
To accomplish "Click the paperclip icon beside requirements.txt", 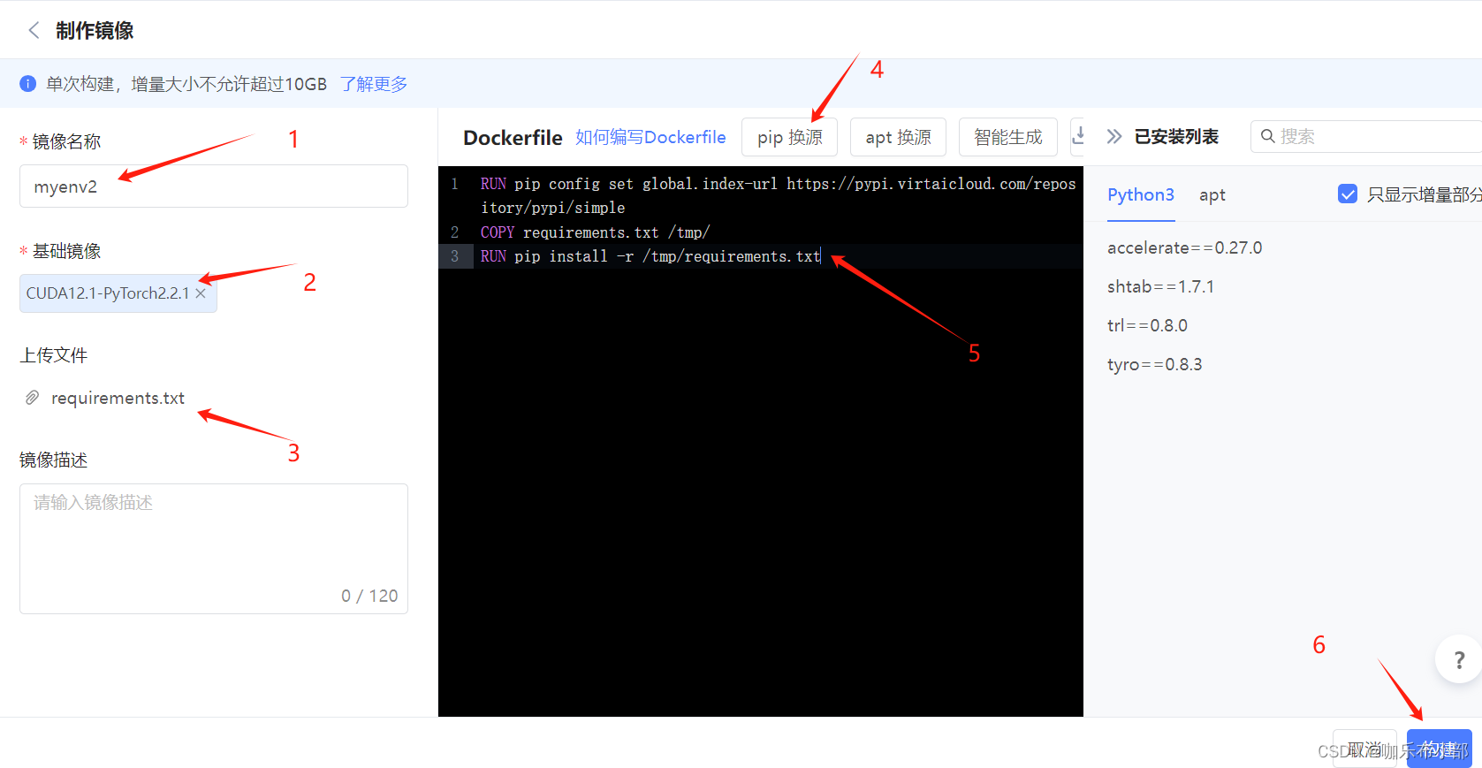I will tap(32, 398).
